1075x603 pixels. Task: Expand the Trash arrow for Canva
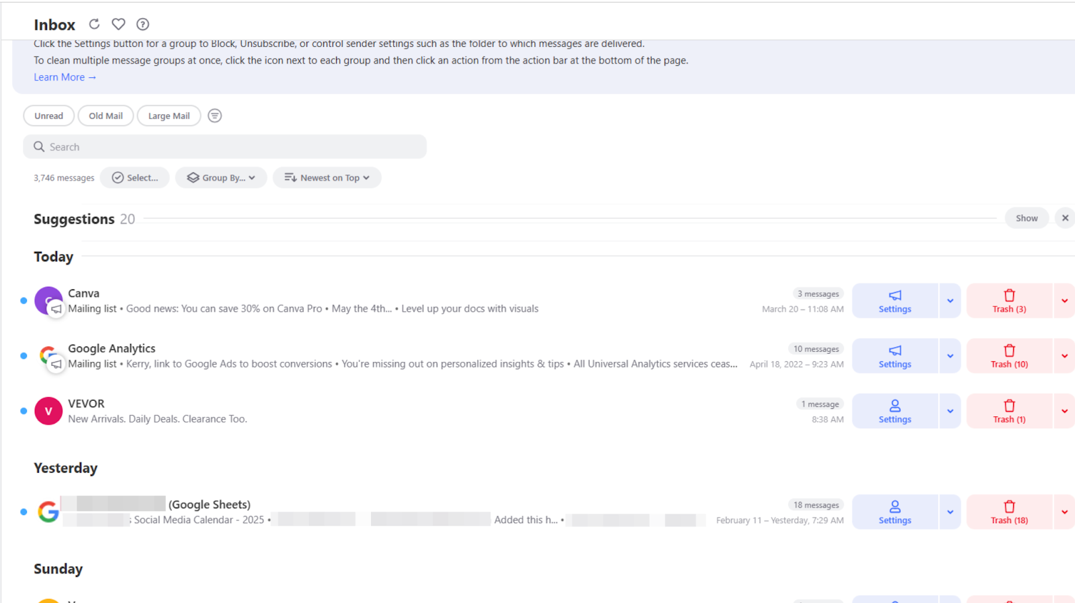1064,300
